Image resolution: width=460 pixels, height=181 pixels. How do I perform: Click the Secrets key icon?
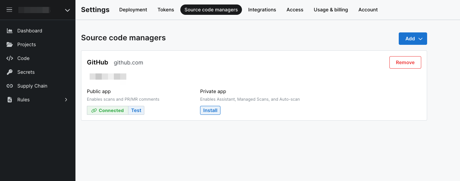10,72
